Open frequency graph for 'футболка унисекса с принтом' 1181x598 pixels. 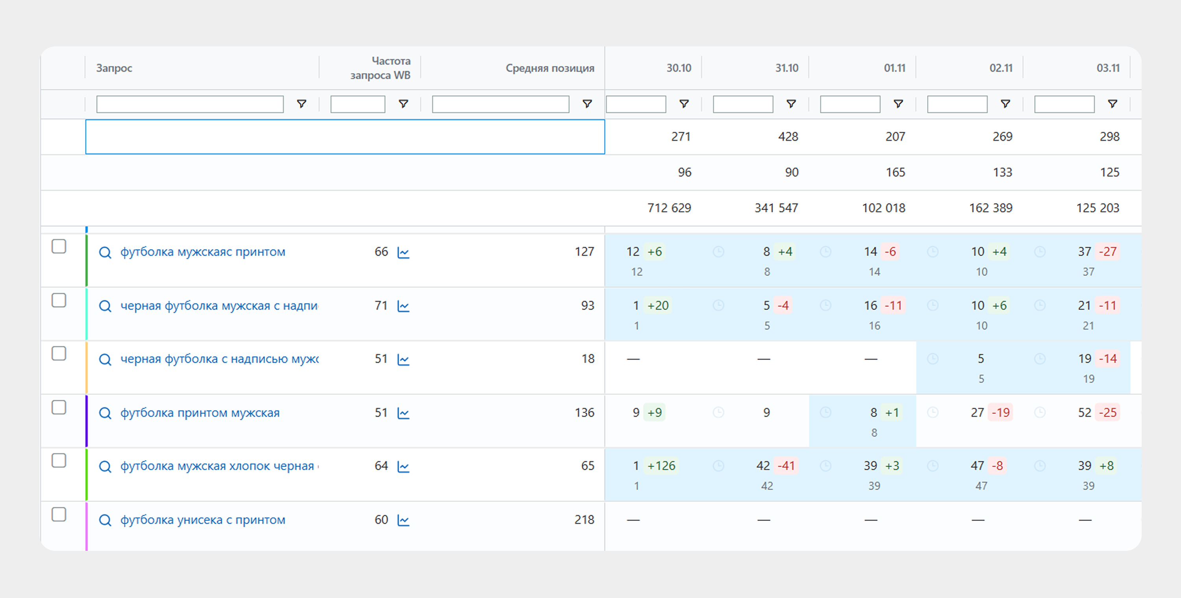coord(403,520)
